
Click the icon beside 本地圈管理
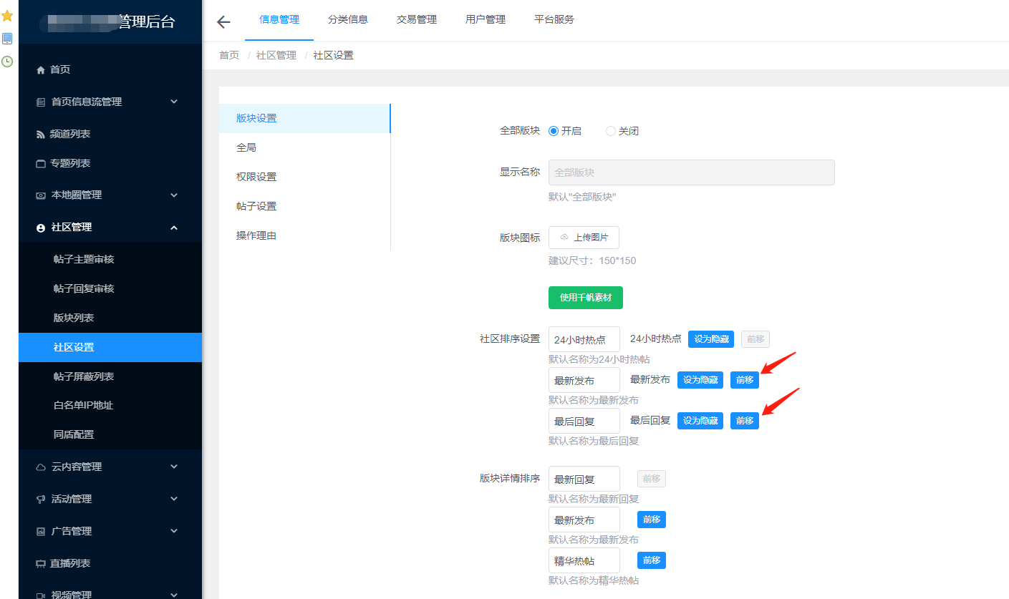tap(41, 195)
